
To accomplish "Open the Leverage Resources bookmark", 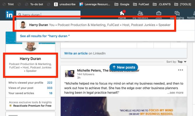I will tap(95, 4).
